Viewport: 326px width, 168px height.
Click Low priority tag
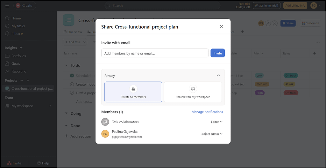tap(259, 75)
